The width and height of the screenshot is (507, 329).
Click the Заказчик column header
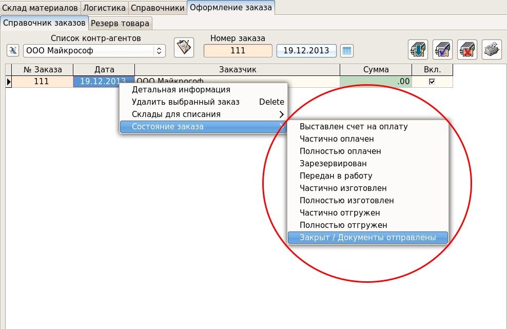click(x=237, y=70)
